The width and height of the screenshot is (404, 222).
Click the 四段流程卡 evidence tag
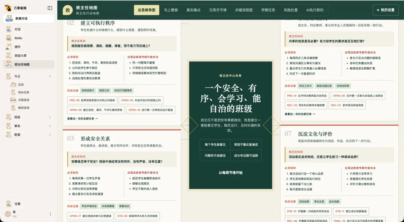point(88,91)
